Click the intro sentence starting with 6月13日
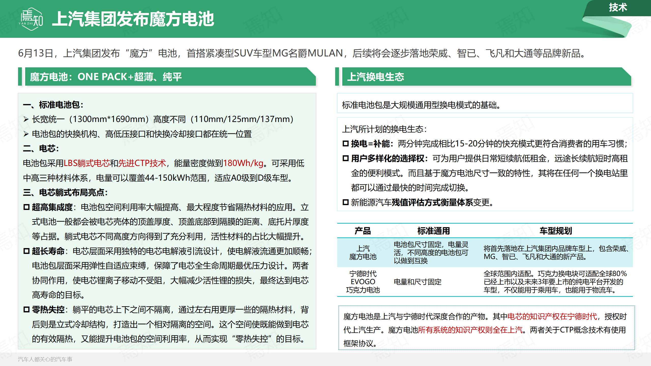This screenshot has height=366, width=651. click(302, 53)
